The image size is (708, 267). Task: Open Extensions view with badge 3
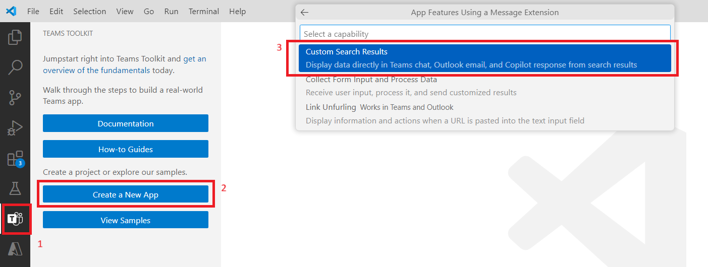coord(15,159)
